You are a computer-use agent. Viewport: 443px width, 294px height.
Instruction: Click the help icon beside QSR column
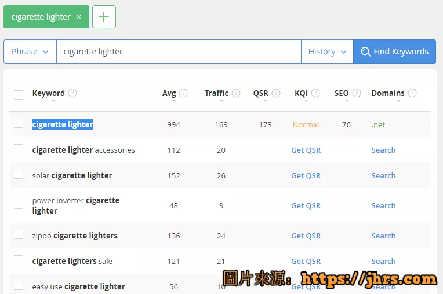276,93
